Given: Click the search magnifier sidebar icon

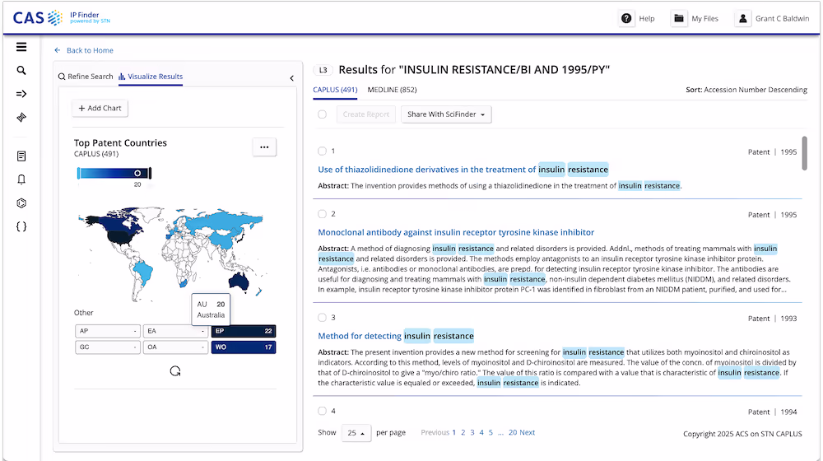Looking at the screenshot, I should pos(21,70).
